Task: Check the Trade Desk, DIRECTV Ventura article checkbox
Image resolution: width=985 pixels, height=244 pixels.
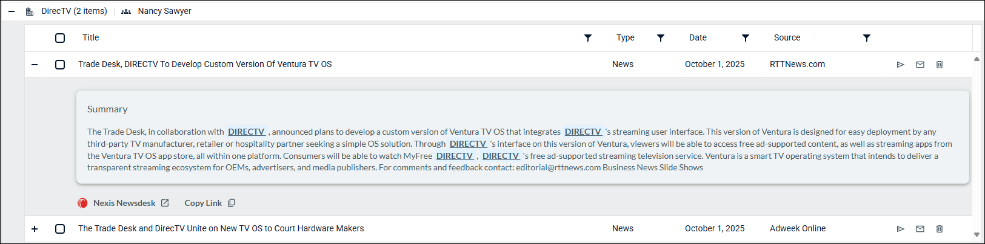Action: point(60,65)
